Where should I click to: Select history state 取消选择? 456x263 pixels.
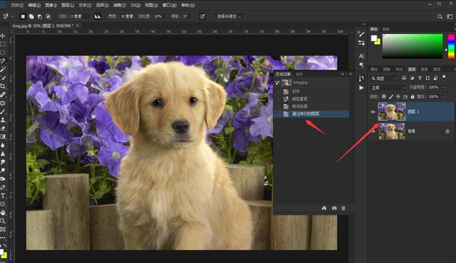312,106
